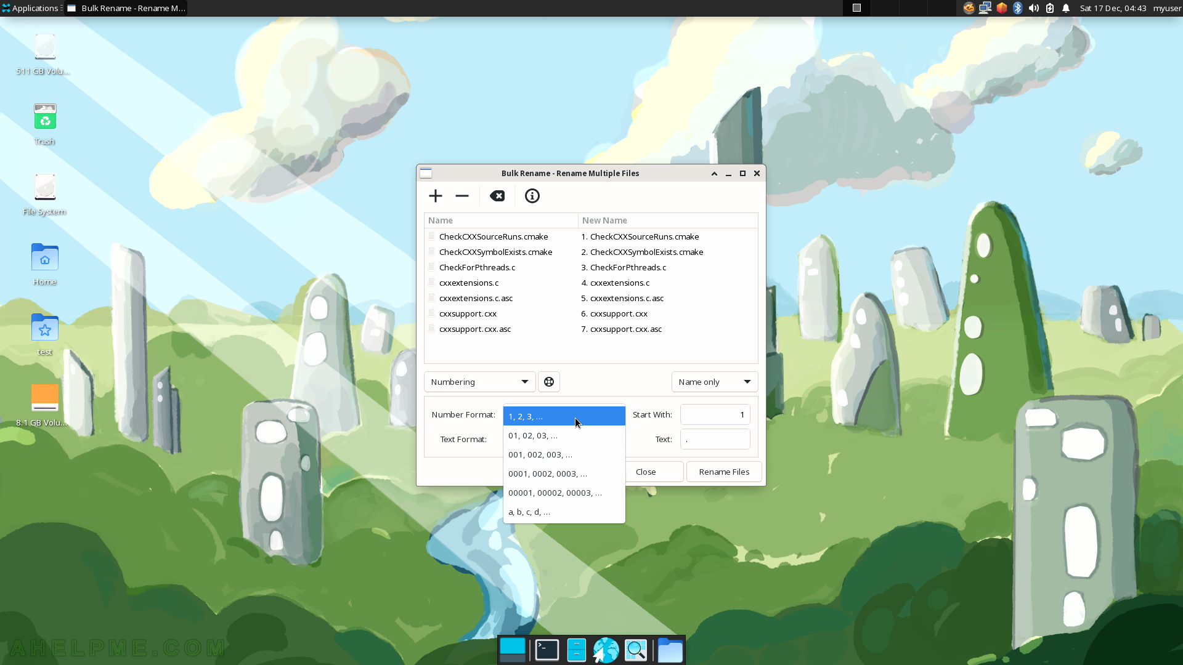Open the Name only dropdown

tap(715, 382)
